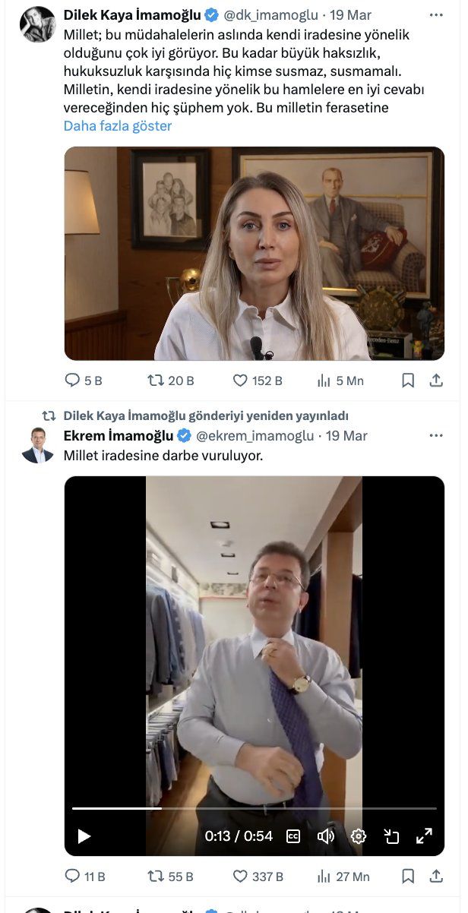
Task: Toggle closed captions on the video
Action: [x=293, y=836]
